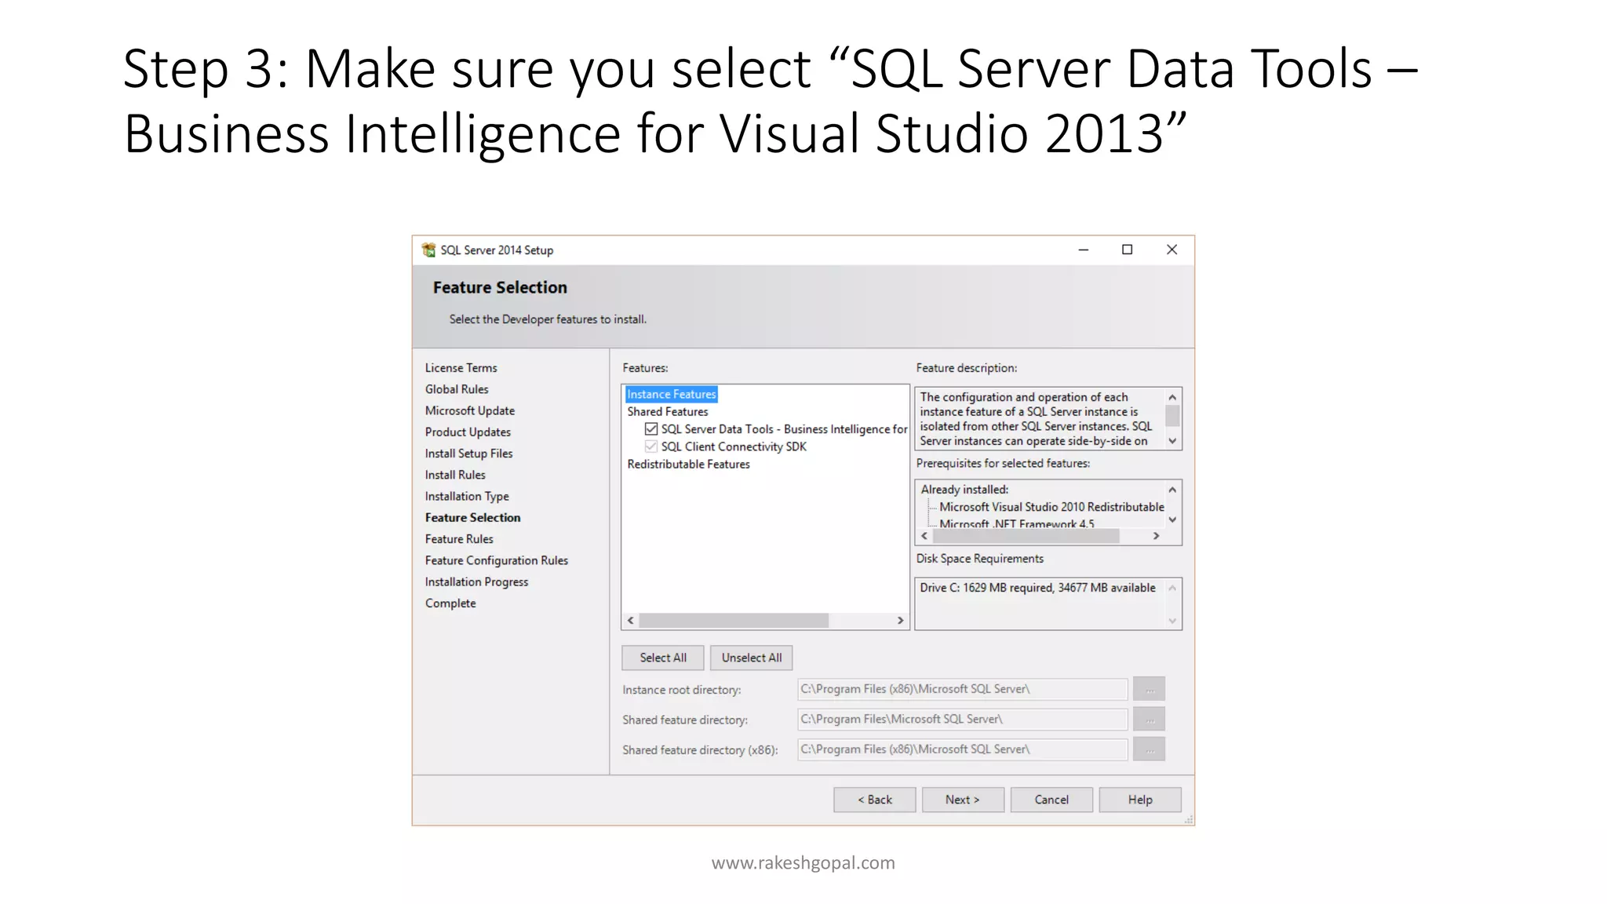The height and width of the screenshot is (904, 1607).
Task: Open Help for Feature Selection
Action: point(1140,800)
